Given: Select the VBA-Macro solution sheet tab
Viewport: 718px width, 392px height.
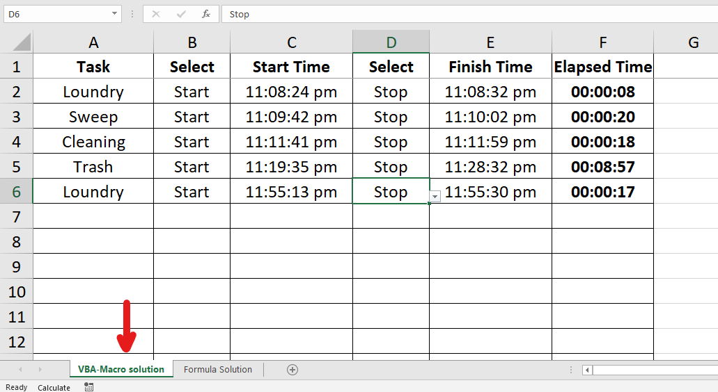Looking at the screenshot, I should pyautogui.click(x=121, y=370).
